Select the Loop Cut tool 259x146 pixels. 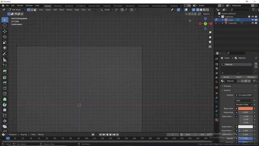coord(4,88)
